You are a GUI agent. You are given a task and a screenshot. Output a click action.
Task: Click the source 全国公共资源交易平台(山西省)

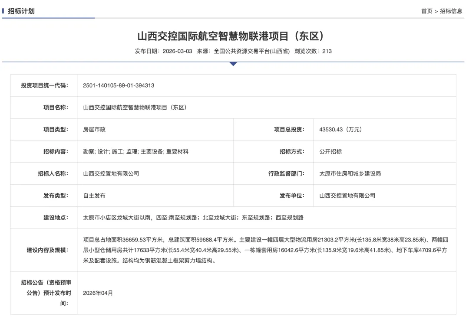pyautogui.click(x=251, y=51)
